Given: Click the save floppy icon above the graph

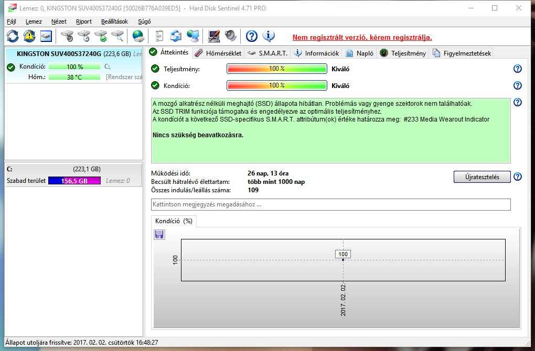Looking at the screenshot, I should coord(159,235).
